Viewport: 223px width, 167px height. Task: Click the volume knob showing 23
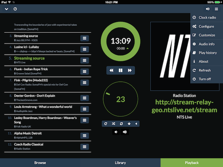coord(121,99)
